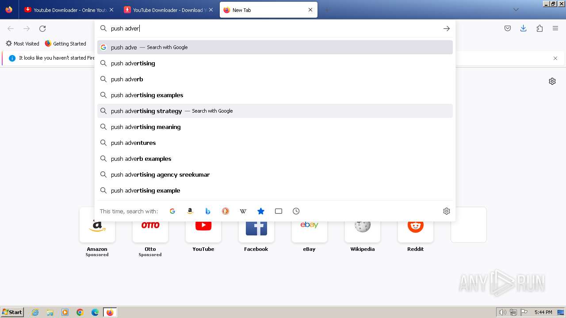Choose push adve Search with Google row
This screenshot has width=566, height=318.
click(x=275, y=47)
